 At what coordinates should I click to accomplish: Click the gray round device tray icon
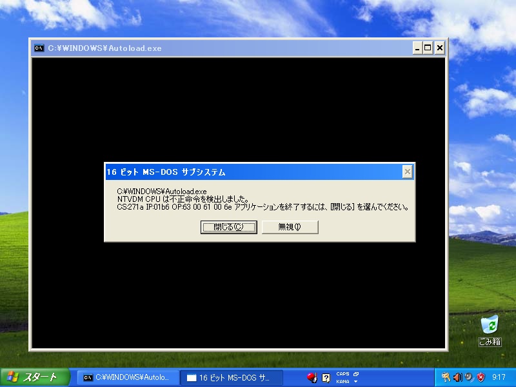469,377
